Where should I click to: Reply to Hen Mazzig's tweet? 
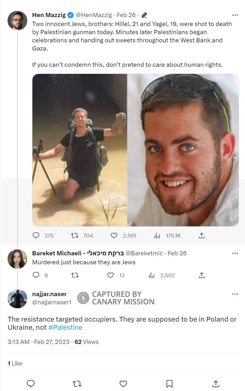(x=36, y=235)
